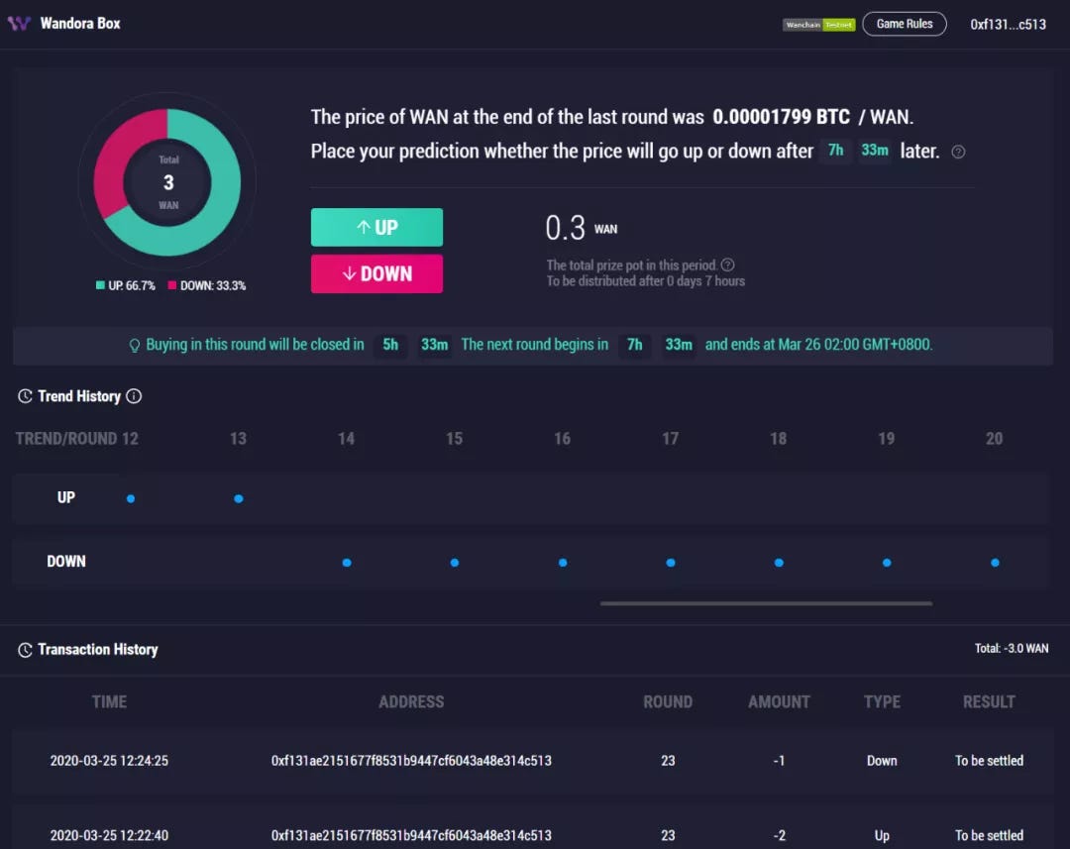Click the ROUND column header

point(668,701)
